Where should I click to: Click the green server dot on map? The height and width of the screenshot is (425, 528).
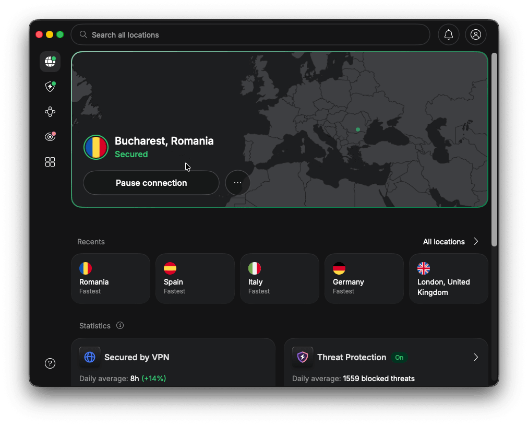pos(357,129)
